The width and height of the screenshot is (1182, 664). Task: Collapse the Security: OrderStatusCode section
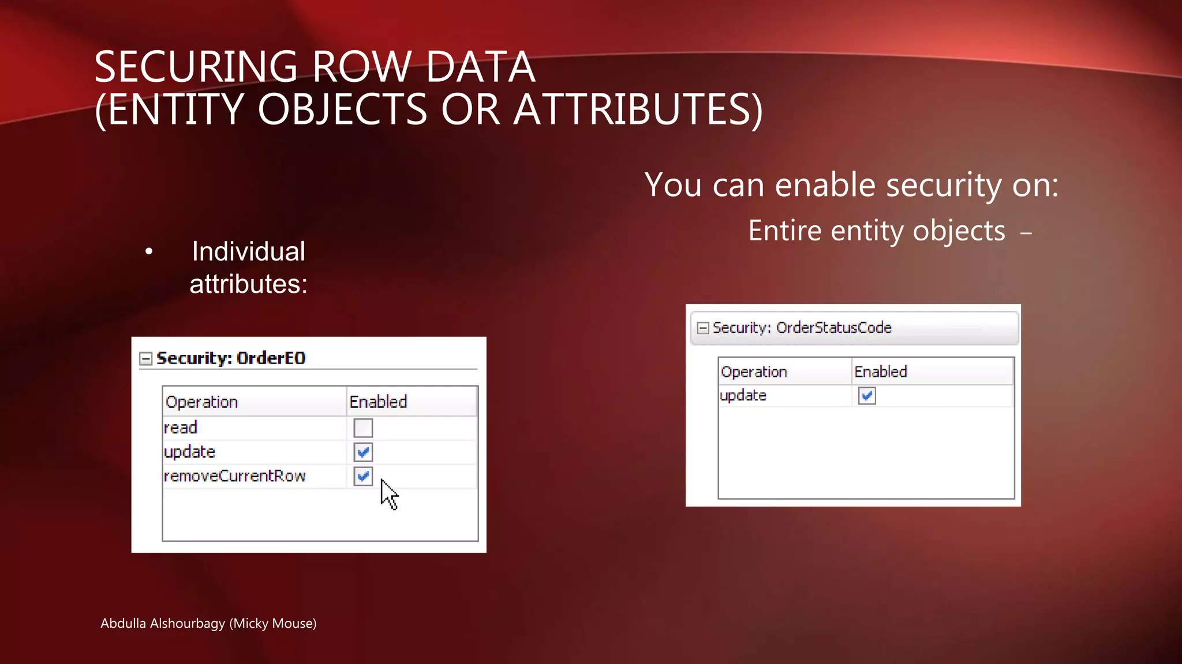pyautogui.click(x=702, y=328)
